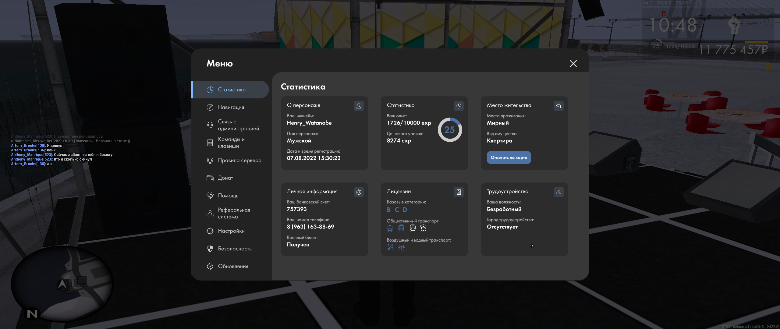This screenshot has width=780, height=329.
Task: Click the license document icon in Лицензии card
Action: 459,192
